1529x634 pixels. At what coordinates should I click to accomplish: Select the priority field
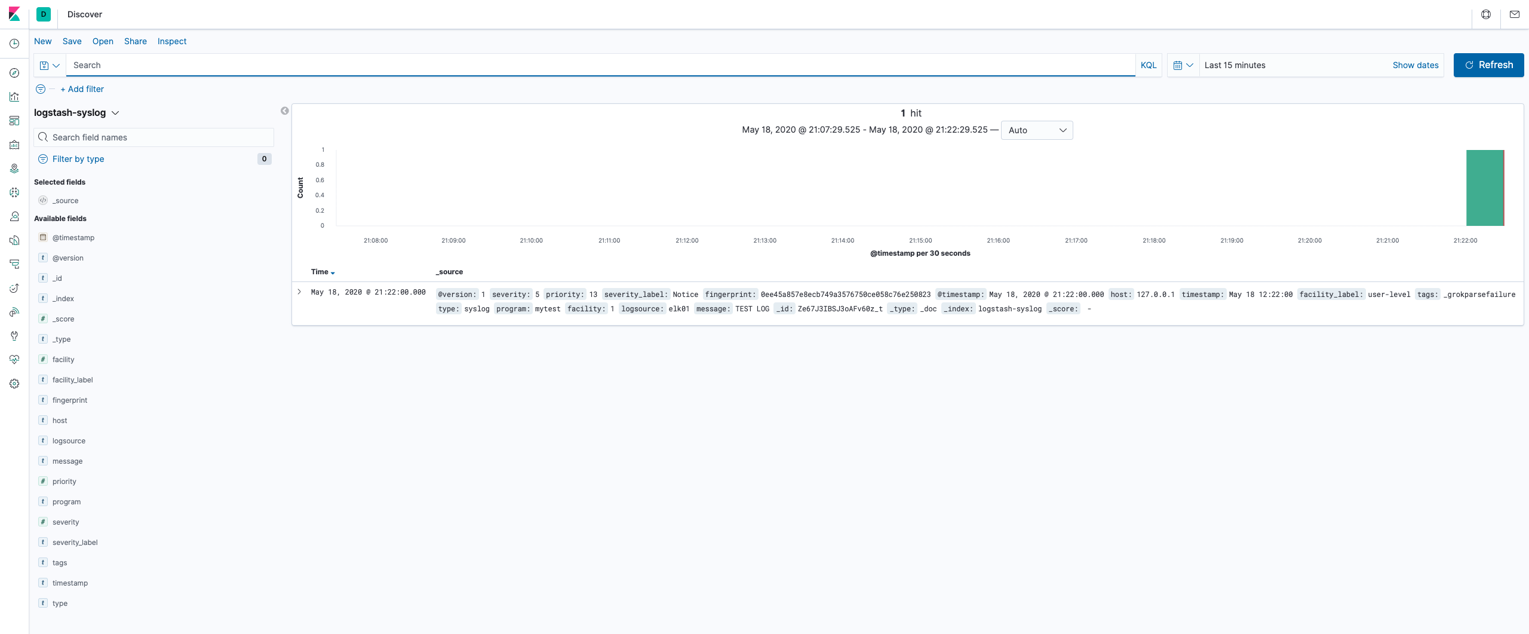point(64,482)
